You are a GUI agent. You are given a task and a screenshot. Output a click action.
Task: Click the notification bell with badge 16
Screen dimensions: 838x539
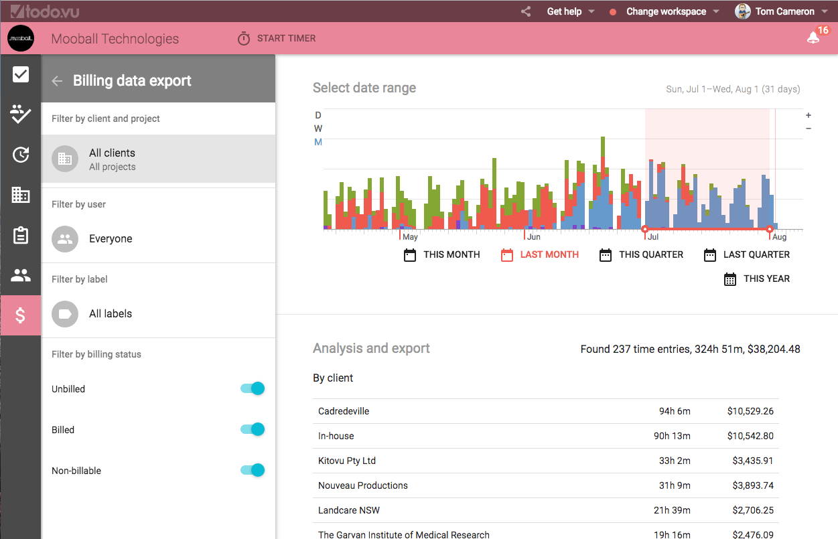tap(813, 37)
